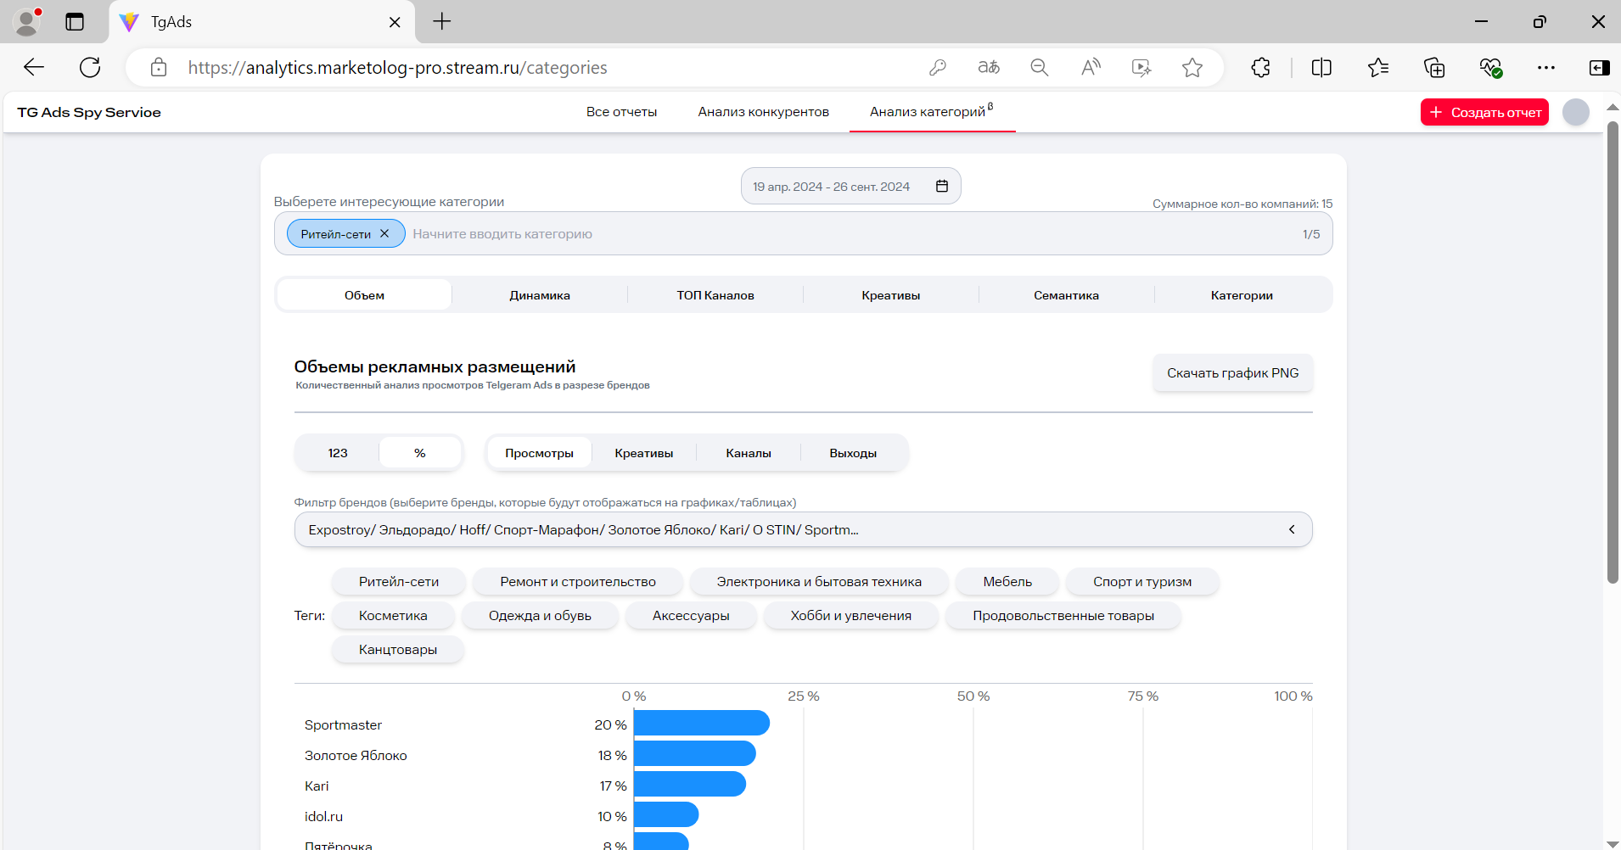Open the browser profile avatar
Image resolution: width=1621 pixels, height=850 pixels.
(x=28, y=22)
